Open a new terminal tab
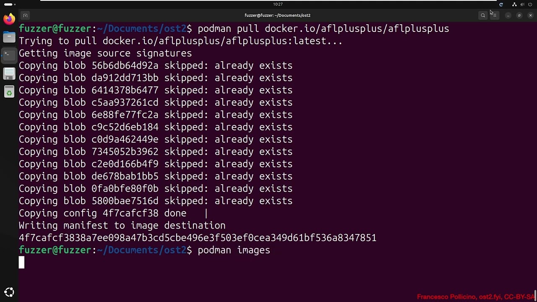 click(x=25, y=16)
